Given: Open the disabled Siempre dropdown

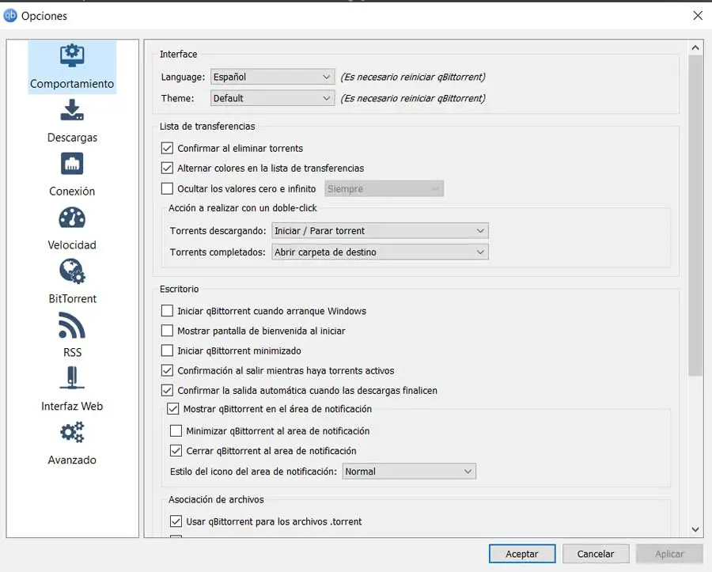Looking at the screenshot, I should coord(384,188).
